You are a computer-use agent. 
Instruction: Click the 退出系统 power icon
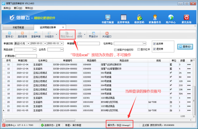[187, 18]
